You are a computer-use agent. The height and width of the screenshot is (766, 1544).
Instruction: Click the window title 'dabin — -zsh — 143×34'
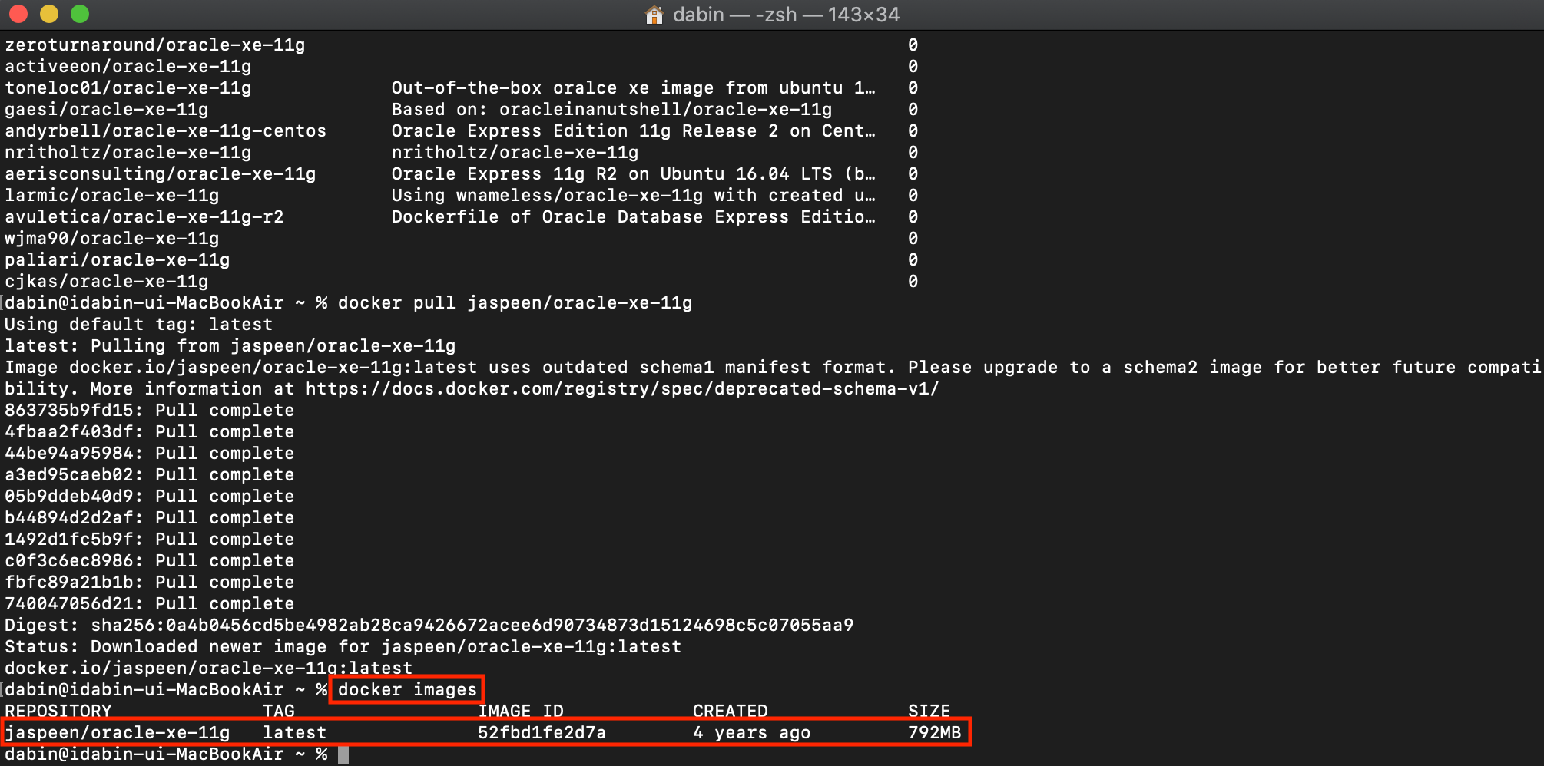coord(786,15)
